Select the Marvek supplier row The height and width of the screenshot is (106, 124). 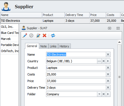tap(10, 39)
